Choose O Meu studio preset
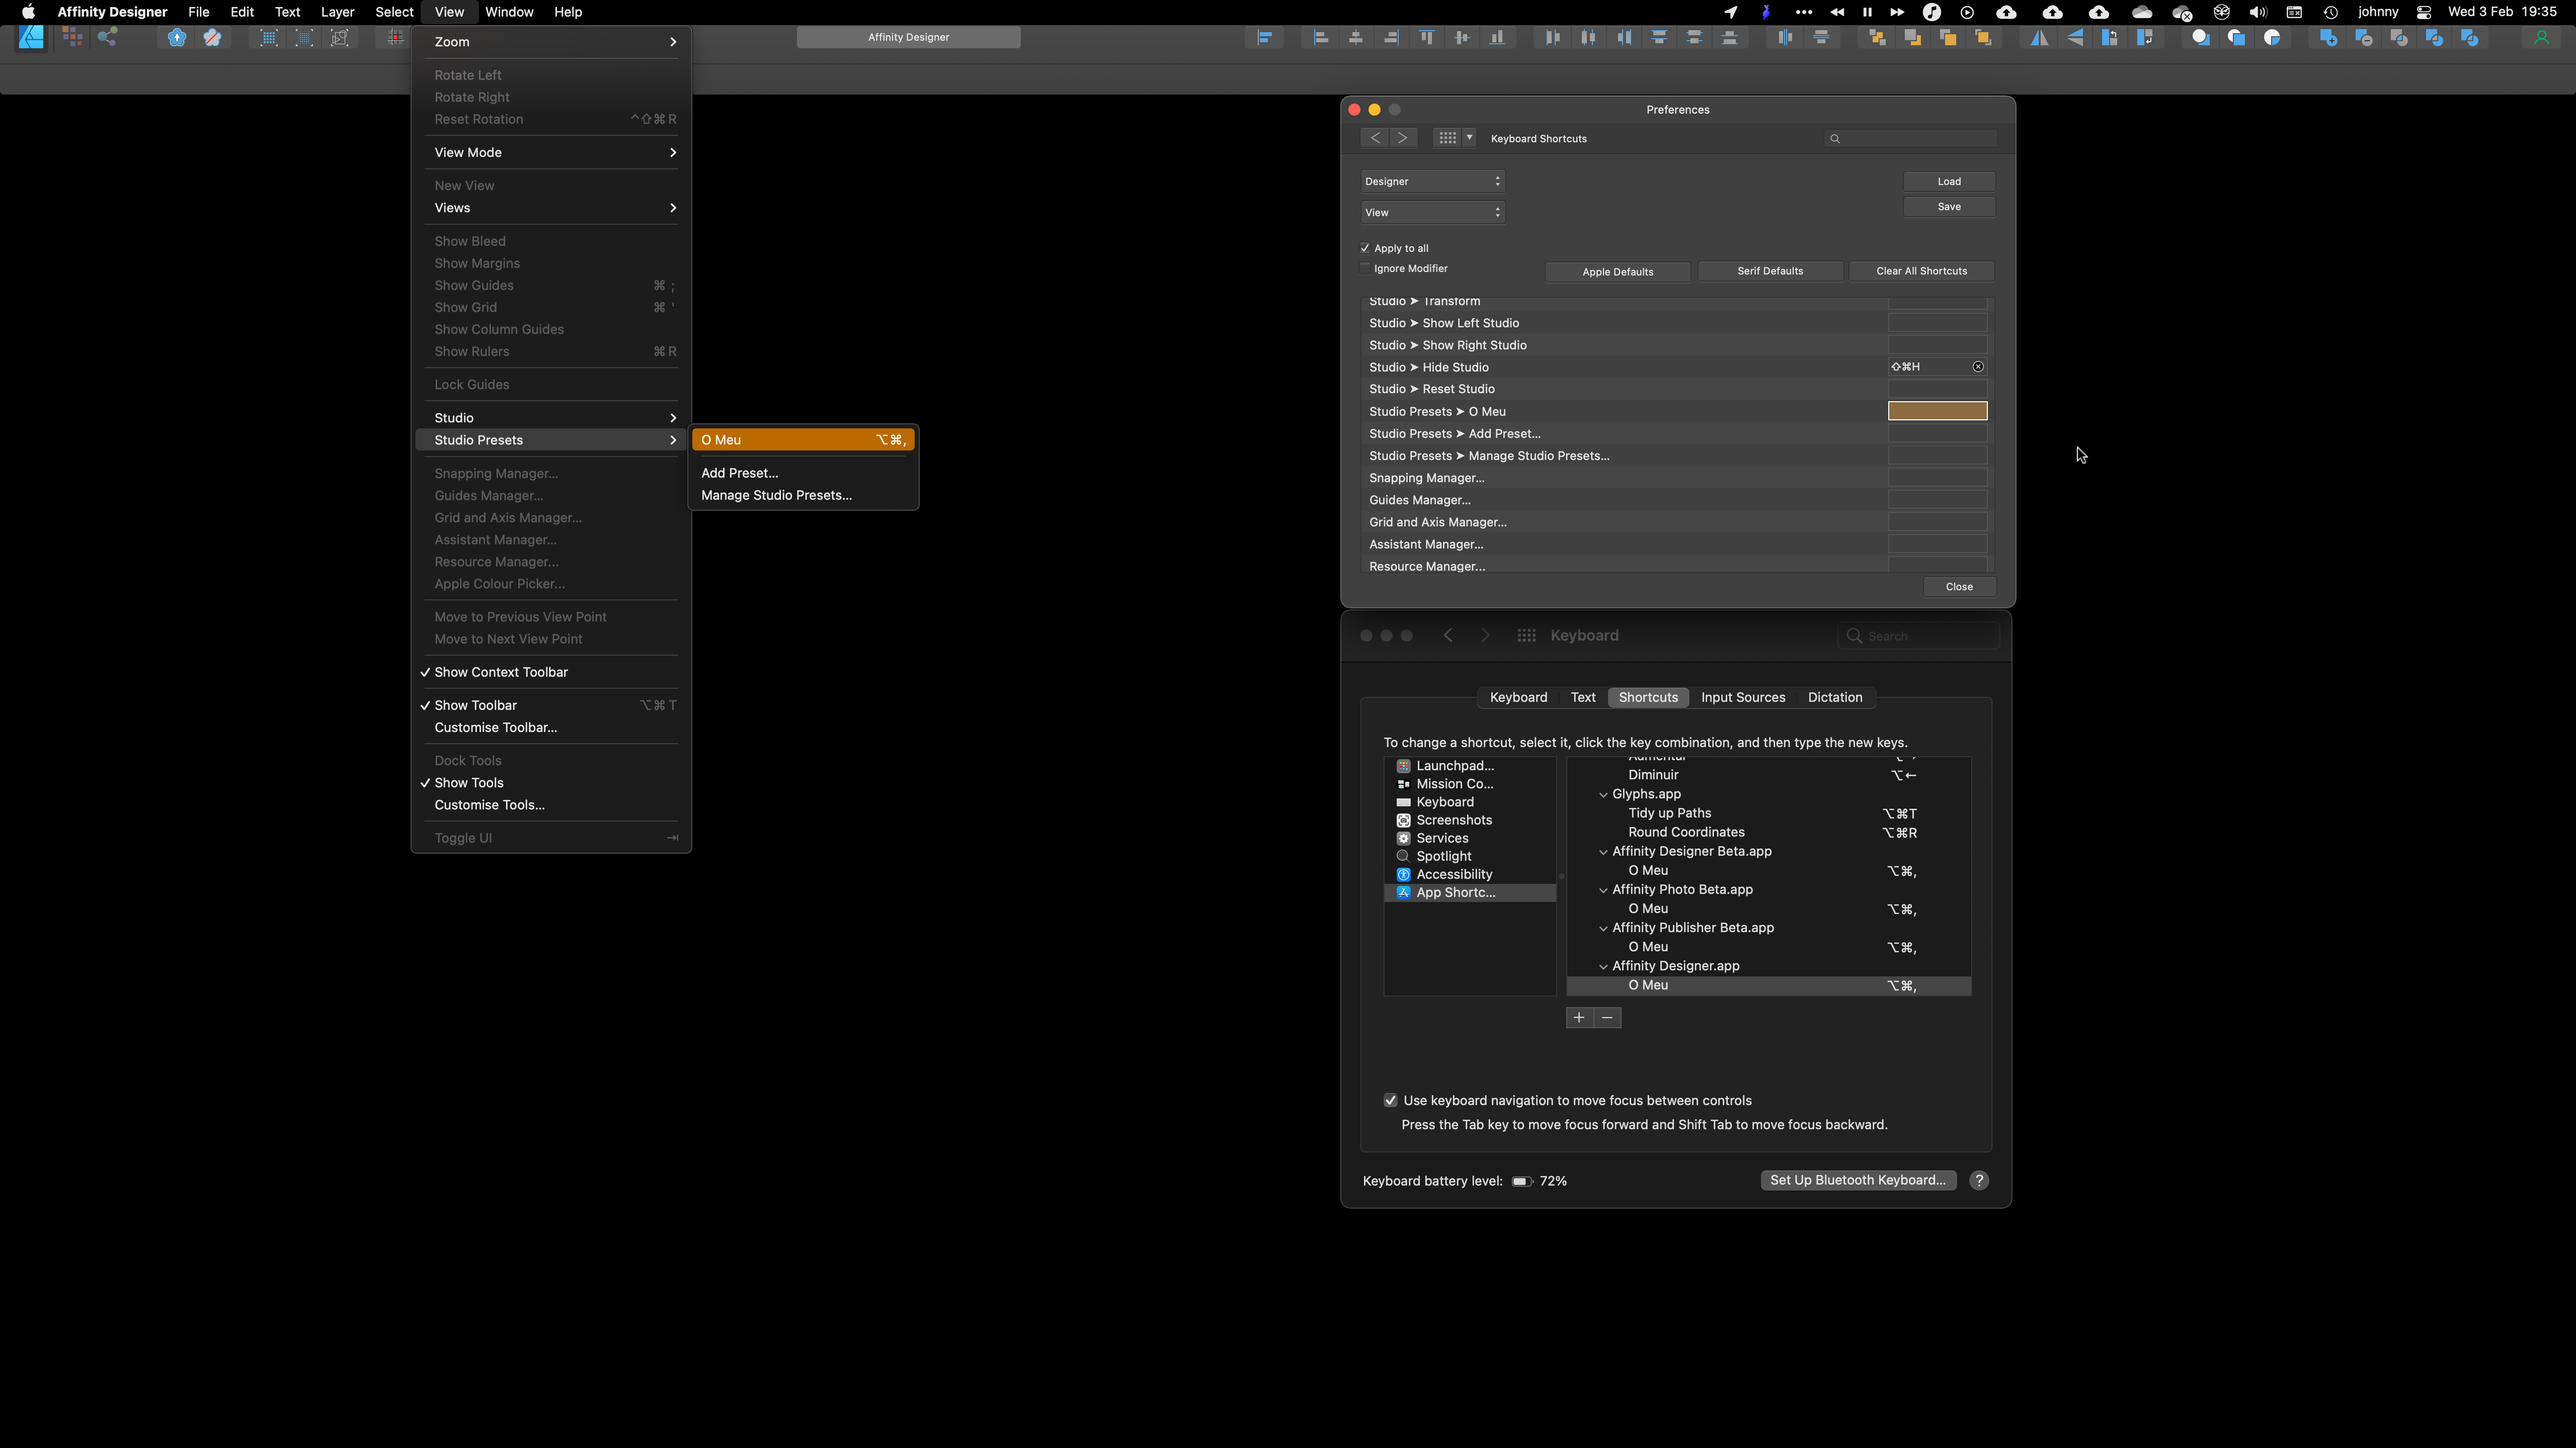This screenshot has height=1448, width=2576. pos(803,440)
